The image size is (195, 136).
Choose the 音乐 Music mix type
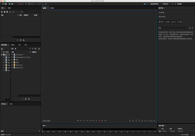167,22
